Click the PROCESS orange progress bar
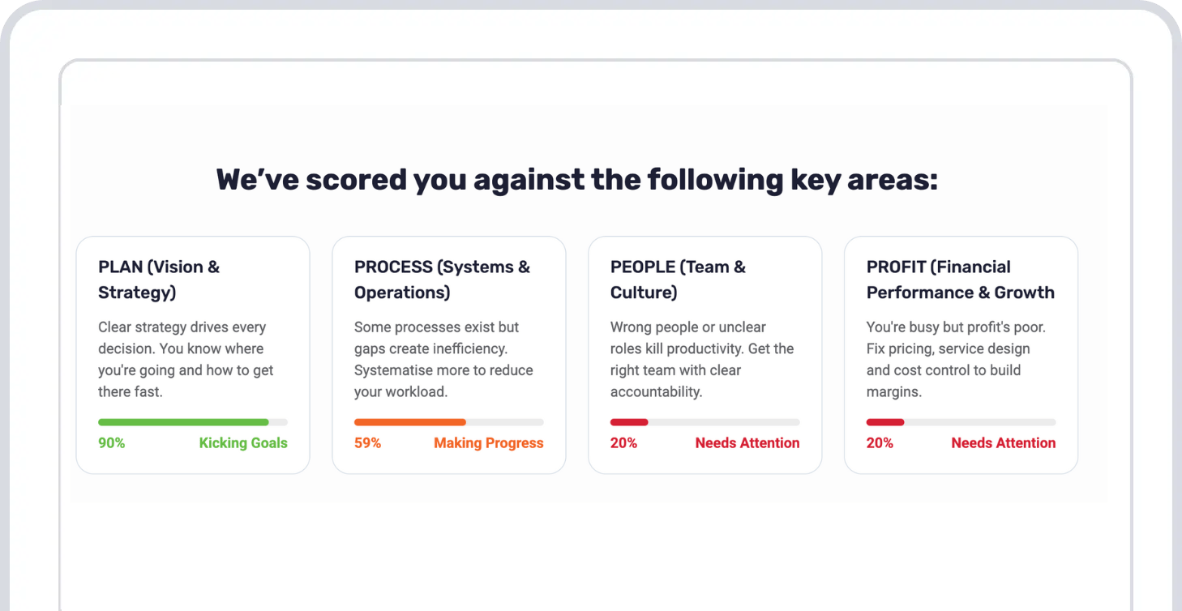This screenshot has height=611, width=1182. point(448,422)
